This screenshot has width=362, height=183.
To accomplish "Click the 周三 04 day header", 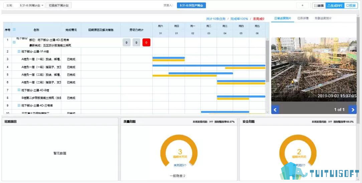I will [x=225, y=30].
